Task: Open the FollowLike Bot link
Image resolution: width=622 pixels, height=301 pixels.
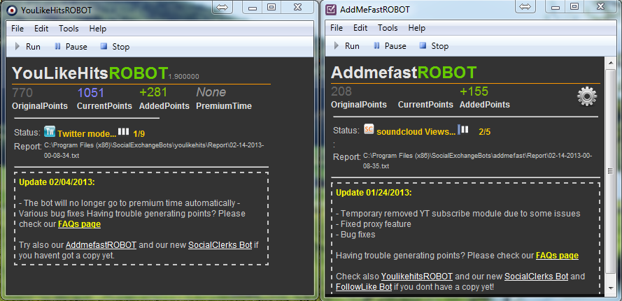Action: (364, 286)
